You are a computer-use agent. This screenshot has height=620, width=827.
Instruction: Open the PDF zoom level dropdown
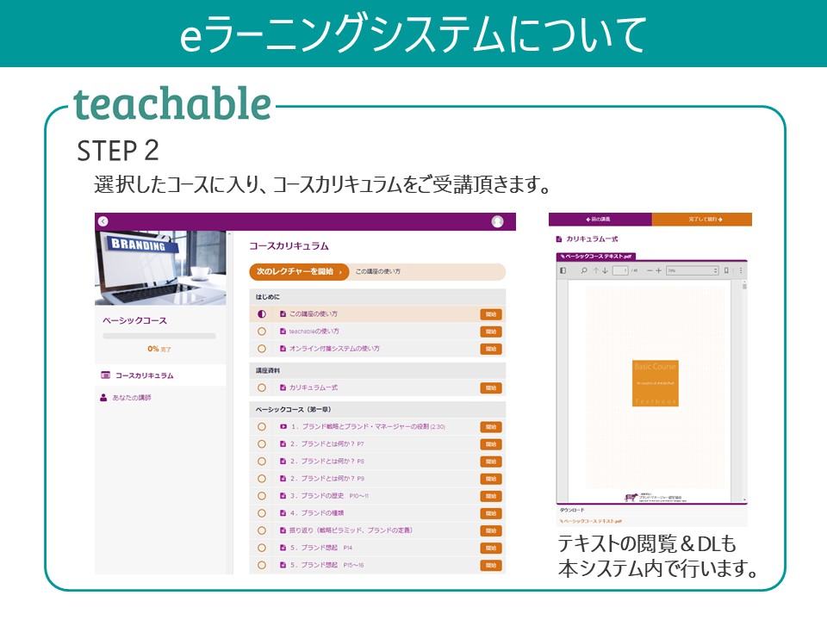(691, 270)
